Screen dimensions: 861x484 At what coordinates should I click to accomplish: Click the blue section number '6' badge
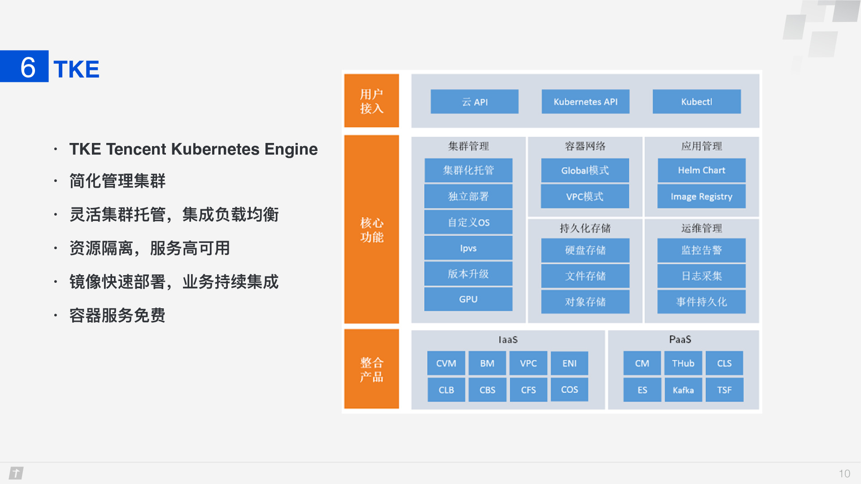tap(24, 66)
